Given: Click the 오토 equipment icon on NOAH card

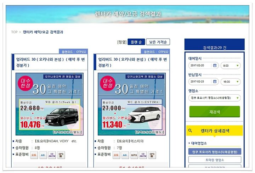Looking at the screenshot, I should point(34,155).
